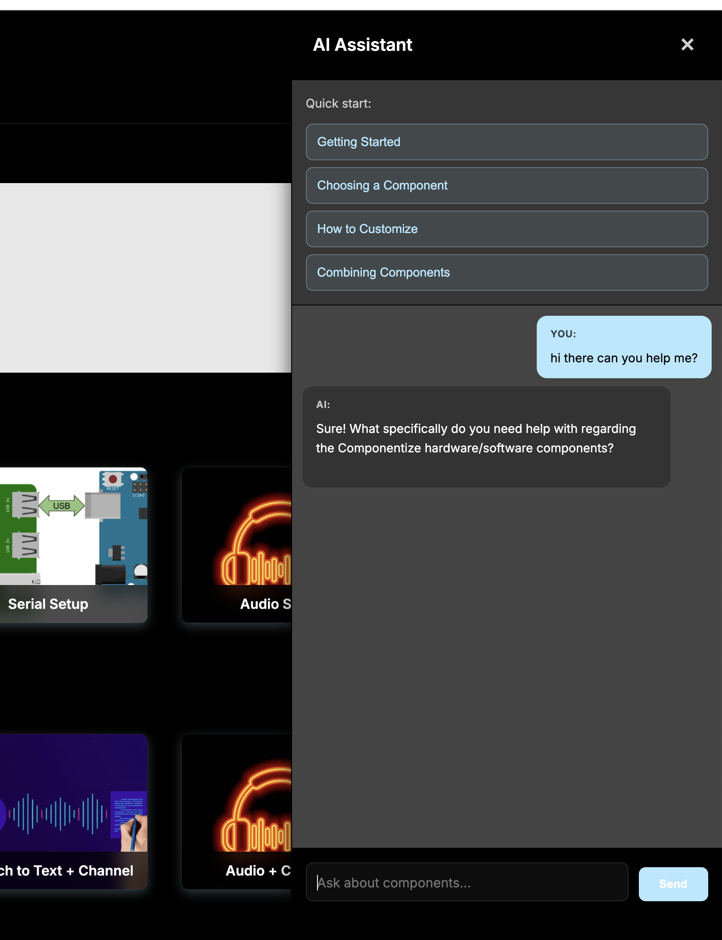Open the Speech to Text + Channel card
The height and width of the screenshot is (940, 722).
[74, 812]
